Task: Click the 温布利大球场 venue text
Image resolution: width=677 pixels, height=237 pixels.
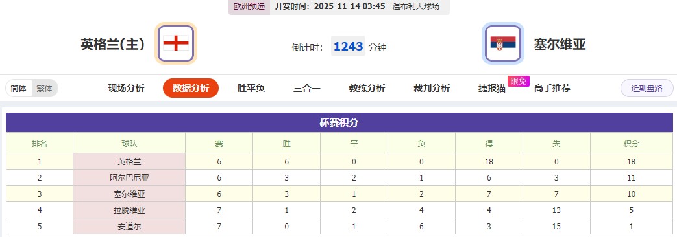Action: 416,6
